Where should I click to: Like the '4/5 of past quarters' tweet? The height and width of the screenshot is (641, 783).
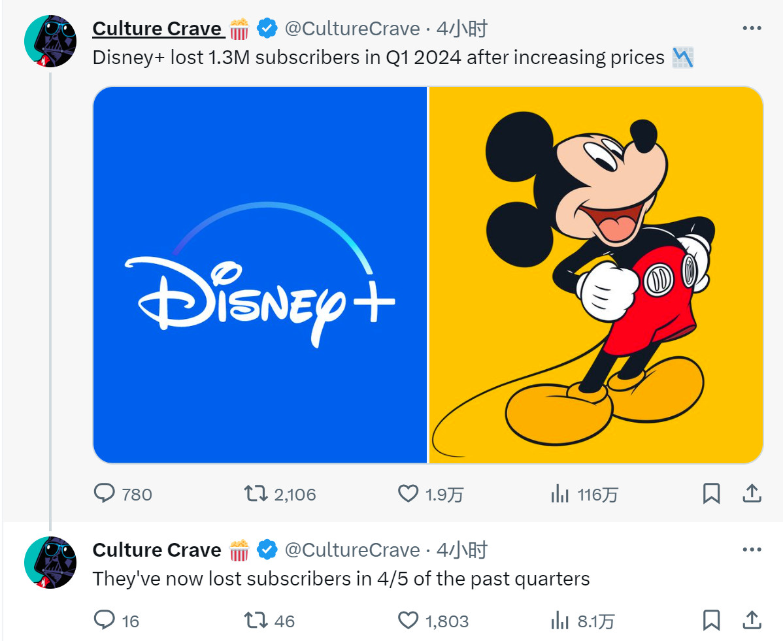click(x=408, y=619)
